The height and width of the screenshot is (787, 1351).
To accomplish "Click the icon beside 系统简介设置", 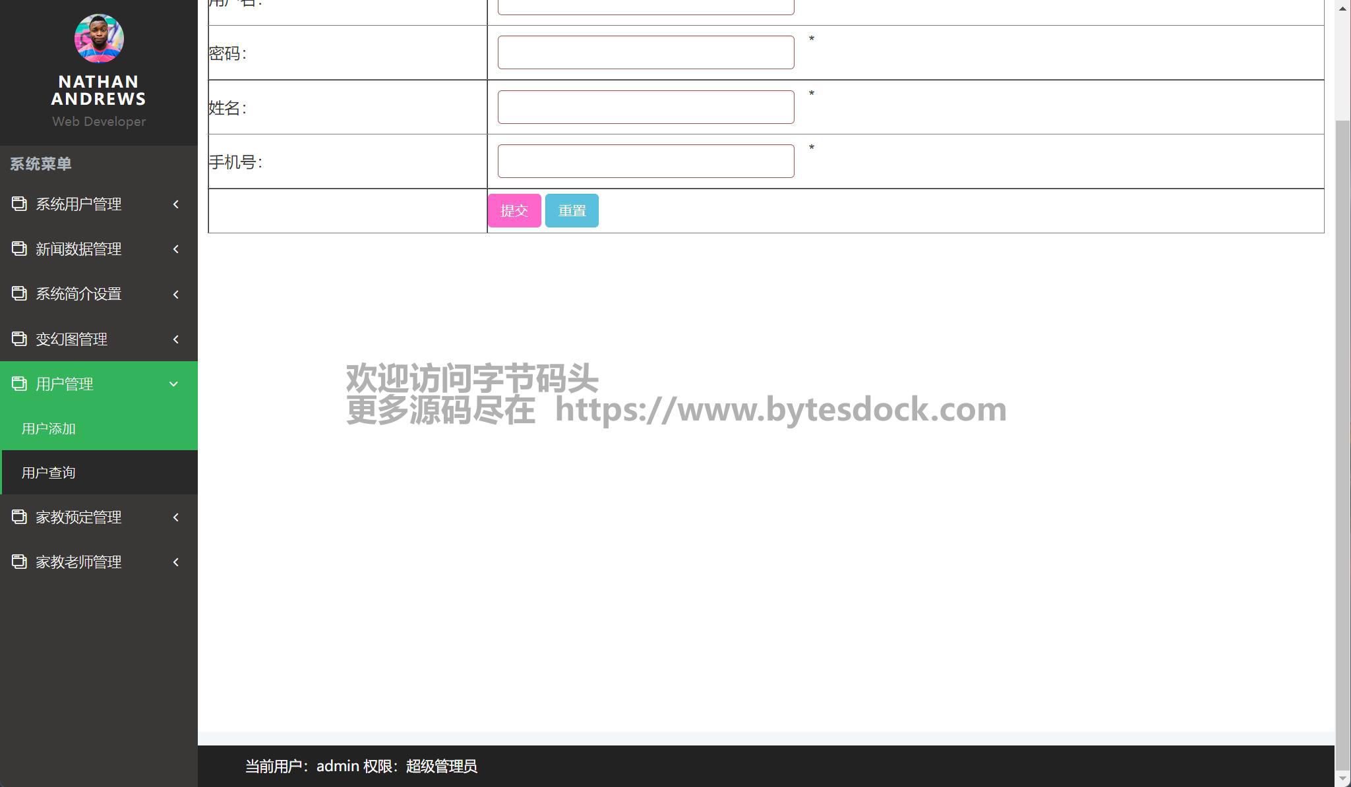I will tap(19, 294).
